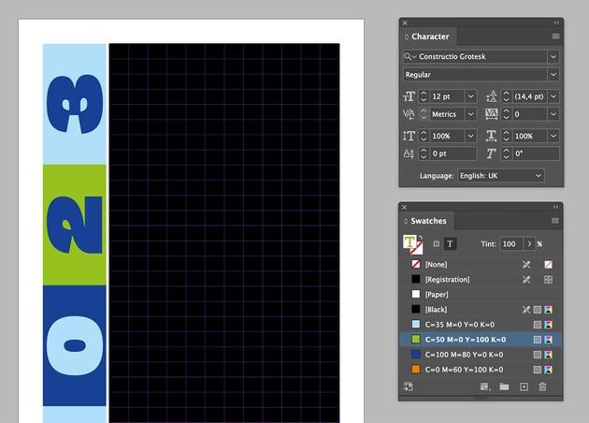Viewport: 589px width, 423px height.
Task: Create a new swatch
Action: tap(524, 387)
